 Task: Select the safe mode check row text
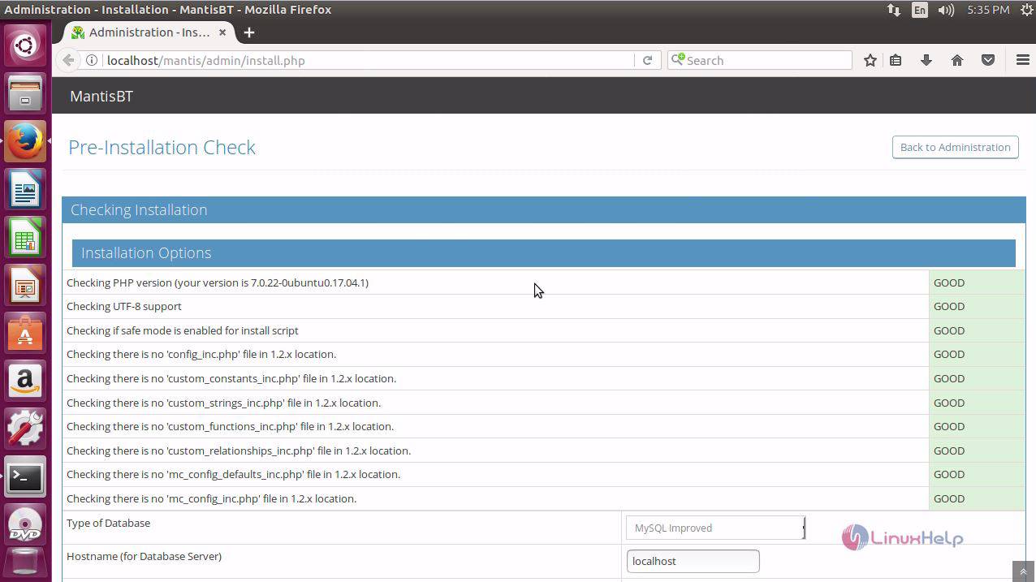183,330
